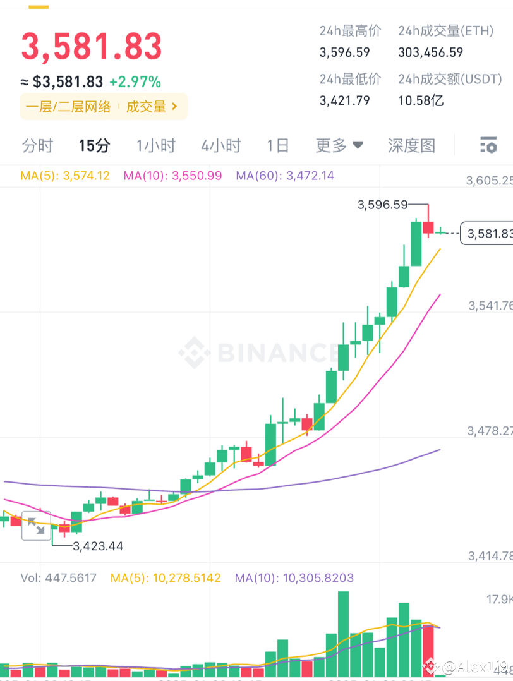Select the 1日 daily timeframe
This screenshot has height=681, width=513.
click(x=278, y=145)
